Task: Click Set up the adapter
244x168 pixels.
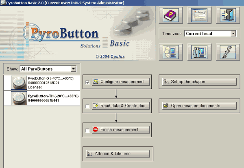Action: [199, 82]
